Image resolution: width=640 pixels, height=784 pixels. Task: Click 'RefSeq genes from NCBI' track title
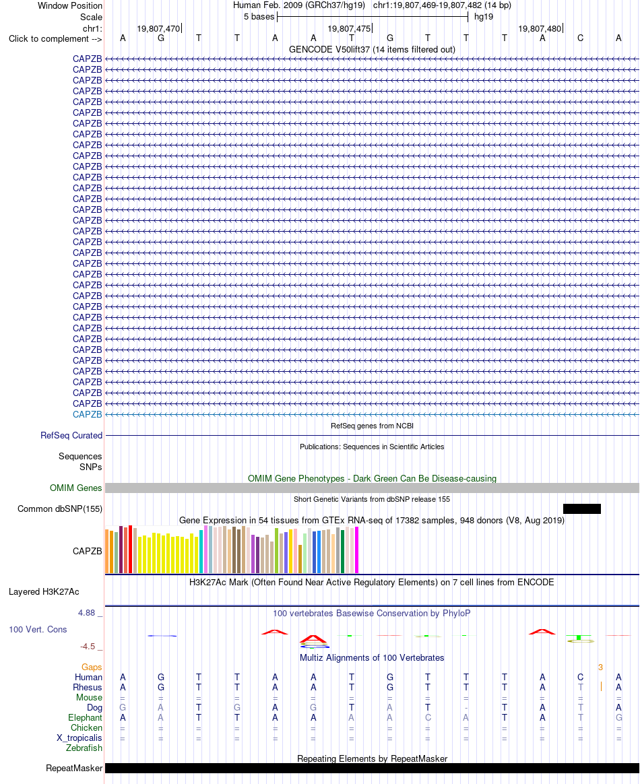point(372,426)
